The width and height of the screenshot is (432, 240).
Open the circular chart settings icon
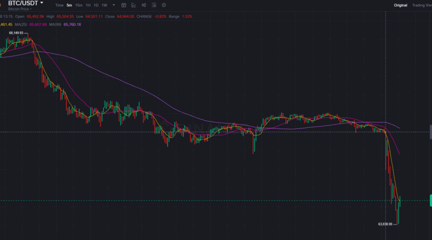pyautogui.click(x=164, y=5)
